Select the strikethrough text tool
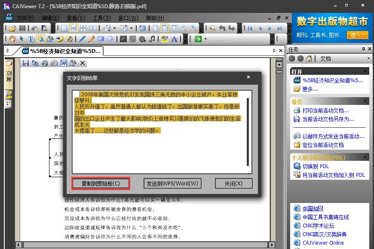 point(175,39)
